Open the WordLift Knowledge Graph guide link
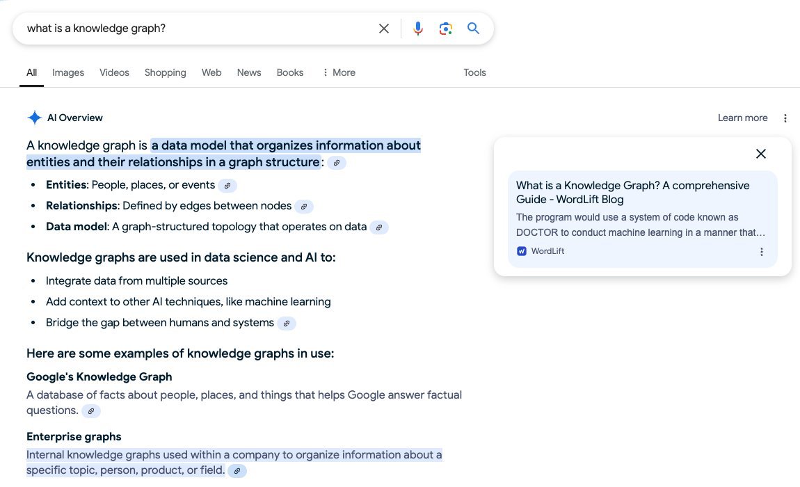This screenshot has width=800, height=487. tap(632, 192)
